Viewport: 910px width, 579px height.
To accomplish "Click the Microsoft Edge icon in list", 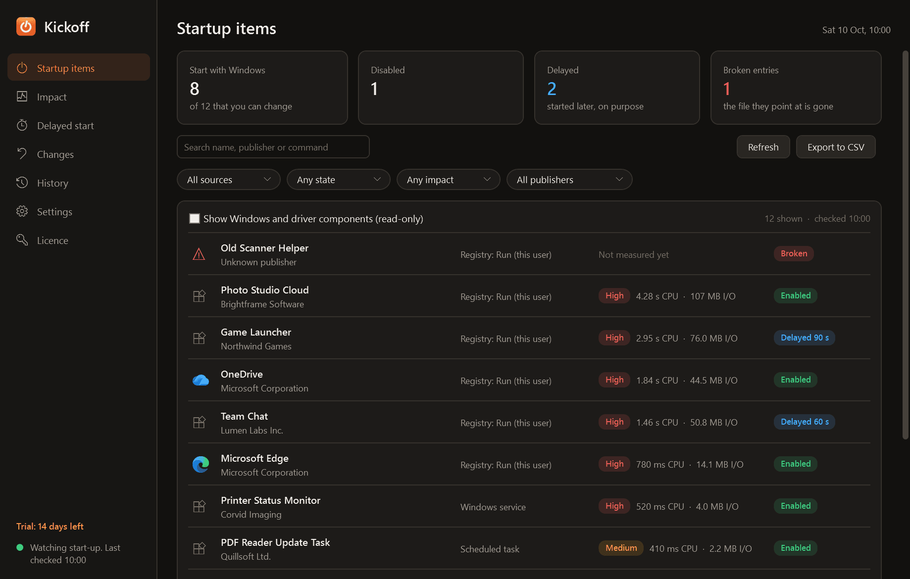I will tap(201, 464).
